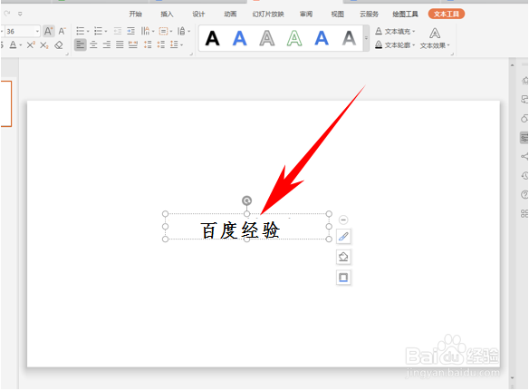Apply superscript formatting
Image resolution: width=529 pixels, height=391 pixels.
coord(31,44)
